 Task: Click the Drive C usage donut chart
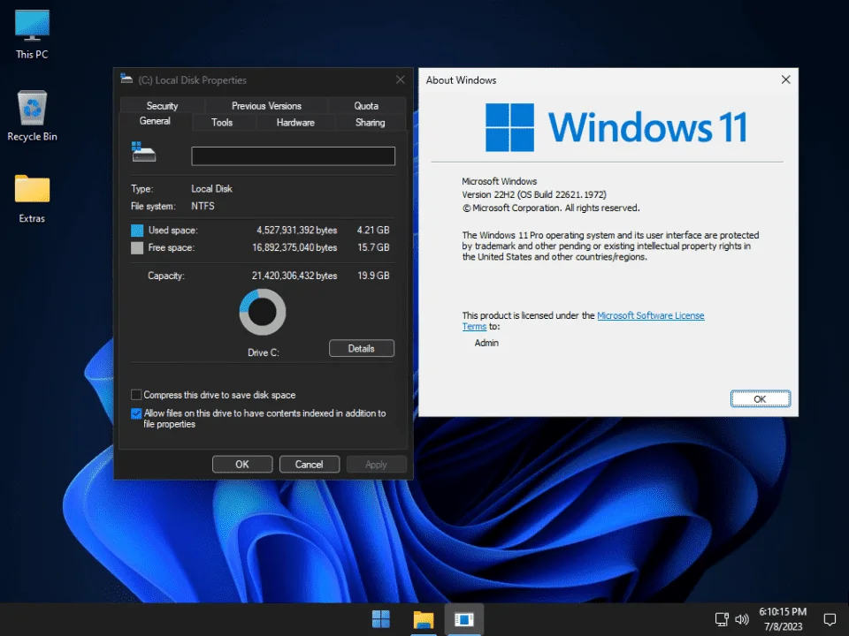click(x=263, y=312)
